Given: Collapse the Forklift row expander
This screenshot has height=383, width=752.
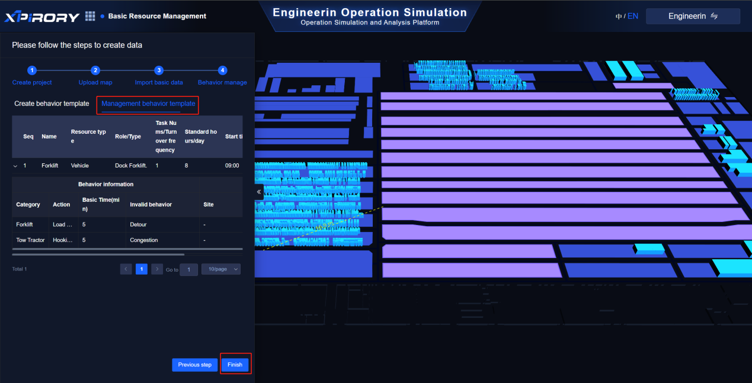Looking at the screenshot, I should [15, 166].
